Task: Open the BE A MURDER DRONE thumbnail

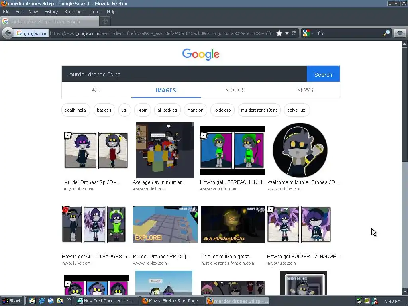Action: 233,224
